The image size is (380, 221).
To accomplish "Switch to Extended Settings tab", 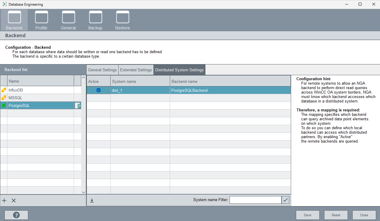I will (136, 70).
